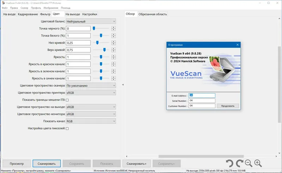The width and height of the screenshot is (282, 173).
Task: Zoom in using the plus magnifier icon
Action: 258,163
